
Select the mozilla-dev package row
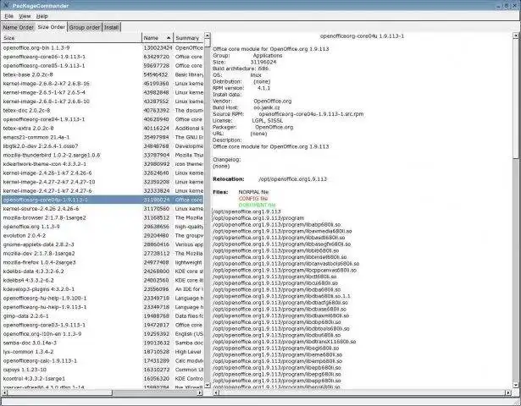click(103, 254)
